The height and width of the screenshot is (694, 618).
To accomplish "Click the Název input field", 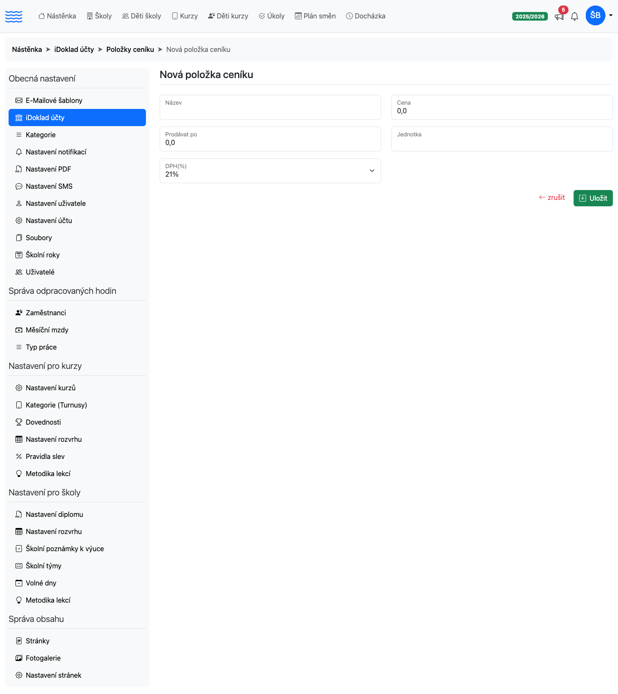I will point(270,107).
